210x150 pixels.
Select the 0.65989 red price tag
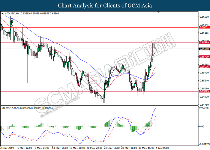[x=204, y=43]
